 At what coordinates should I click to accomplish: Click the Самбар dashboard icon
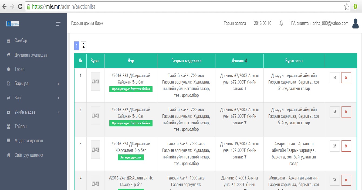[x=8, y=41]
